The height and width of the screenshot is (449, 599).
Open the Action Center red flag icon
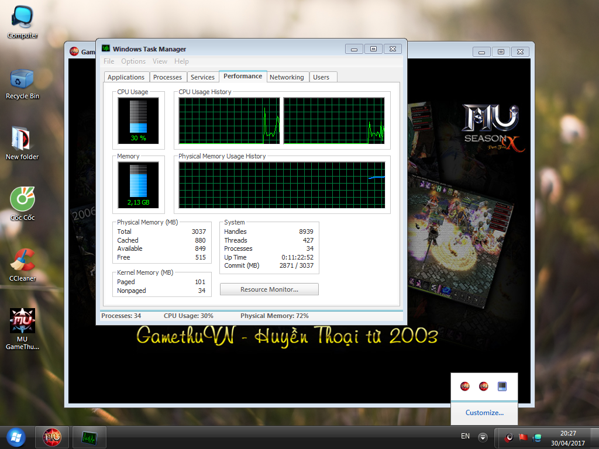tap(524, 437)
